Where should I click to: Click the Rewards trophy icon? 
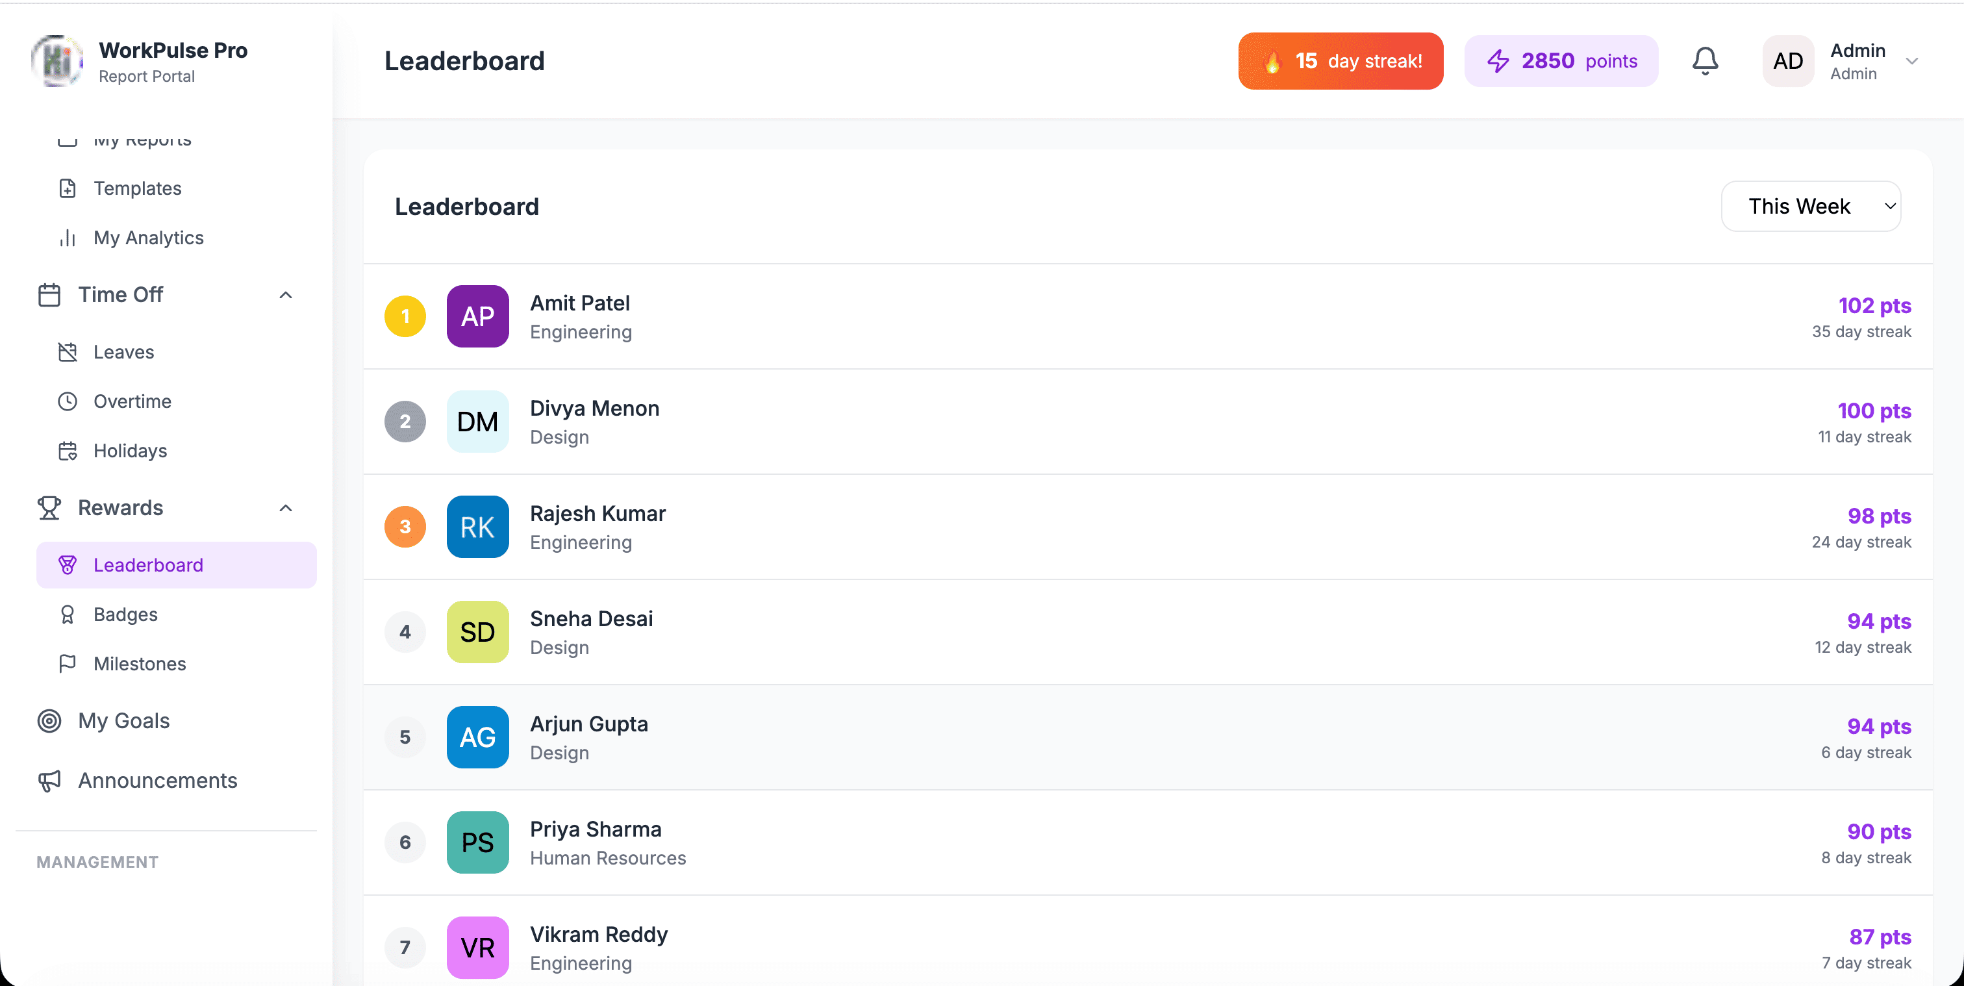49,508
